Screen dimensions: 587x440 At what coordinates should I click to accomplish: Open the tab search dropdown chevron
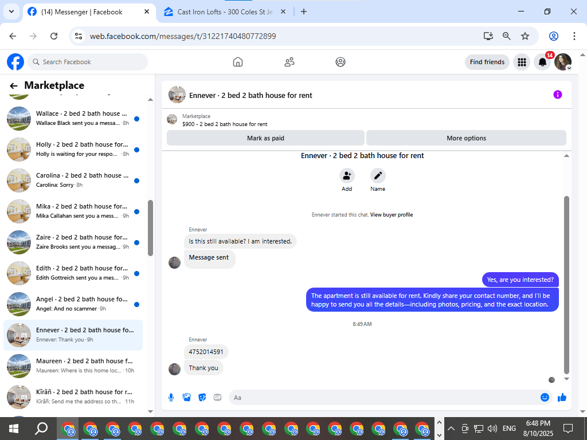pyautogui.click(x=11, y=11)
